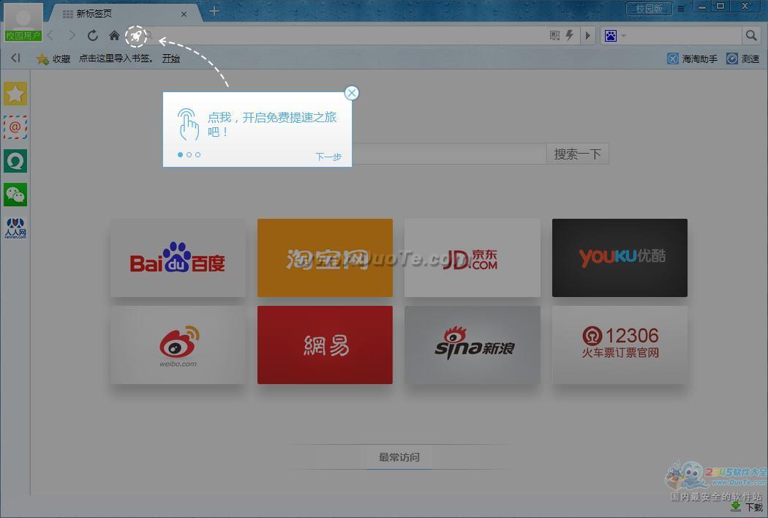Collapse the sidebar with the arrow icon
The width and height of the screenshot is (768, 518).
pos(15,58)
